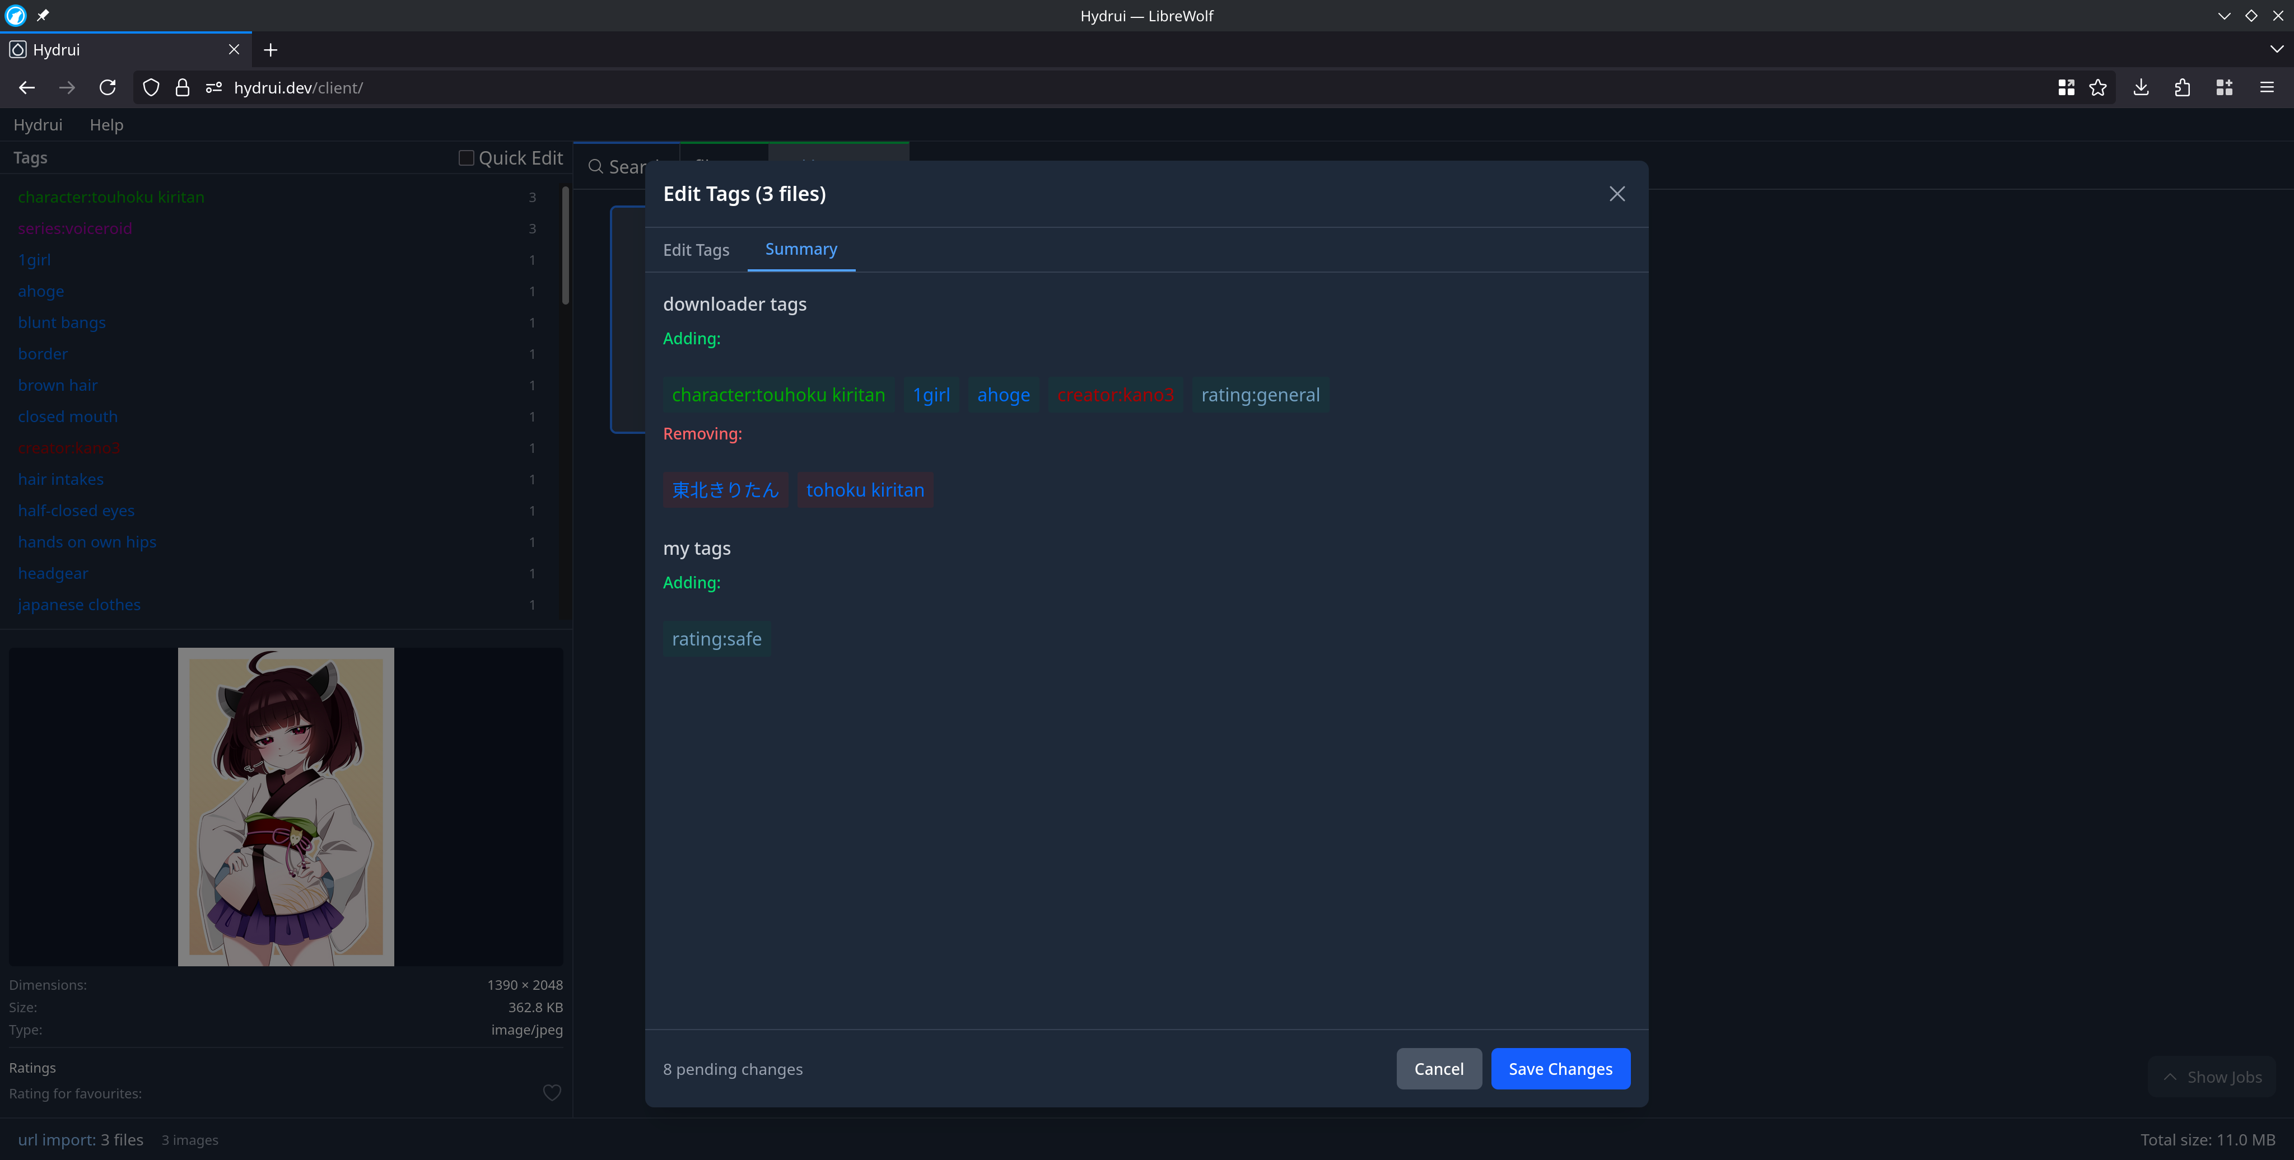Expand the Show Jobs panel

click(2212, 1077)
